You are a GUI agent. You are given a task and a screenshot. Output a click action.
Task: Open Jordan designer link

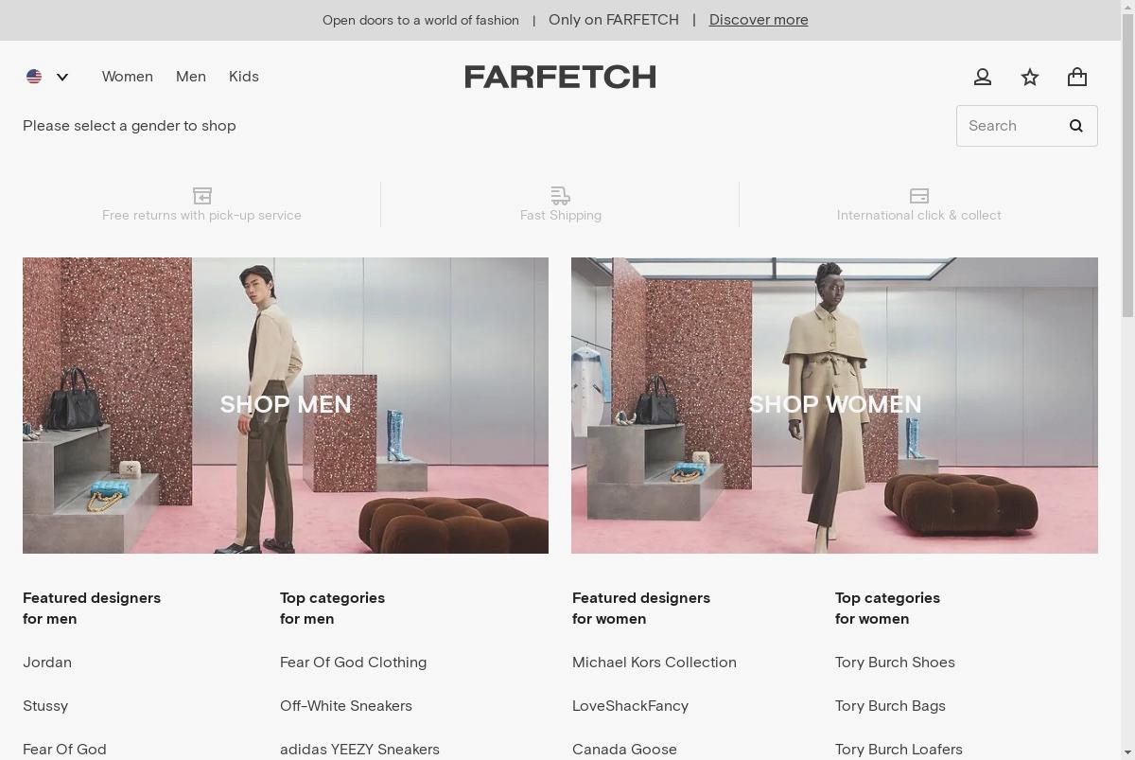point(47,663)
